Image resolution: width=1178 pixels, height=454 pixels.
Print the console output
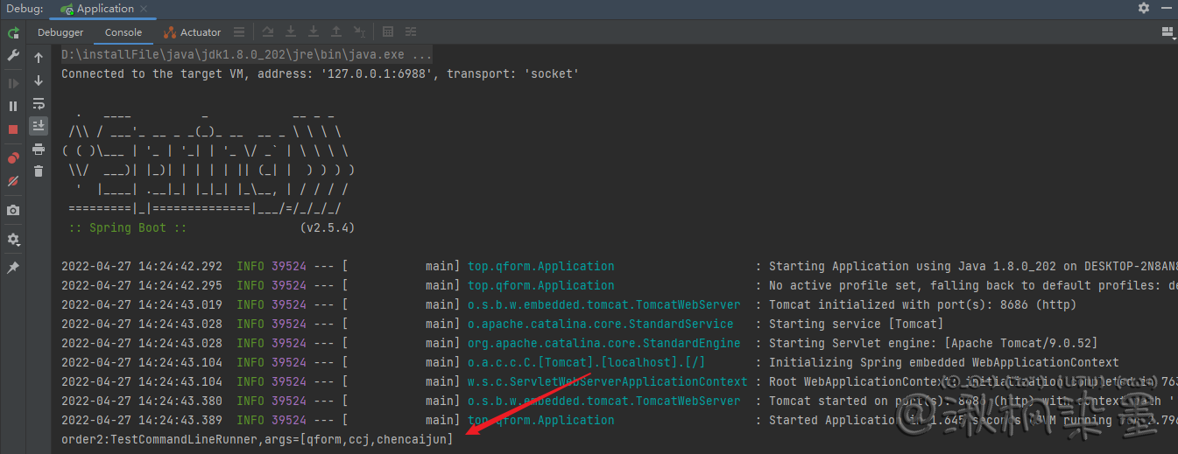coord(39,149)
